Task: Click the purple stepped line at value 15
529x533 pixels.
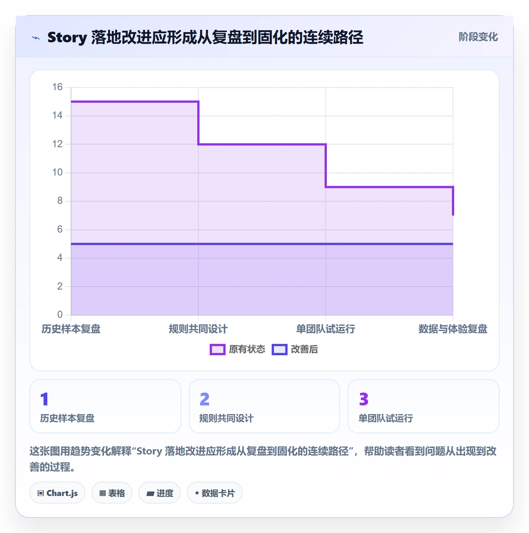Action: 135,102
